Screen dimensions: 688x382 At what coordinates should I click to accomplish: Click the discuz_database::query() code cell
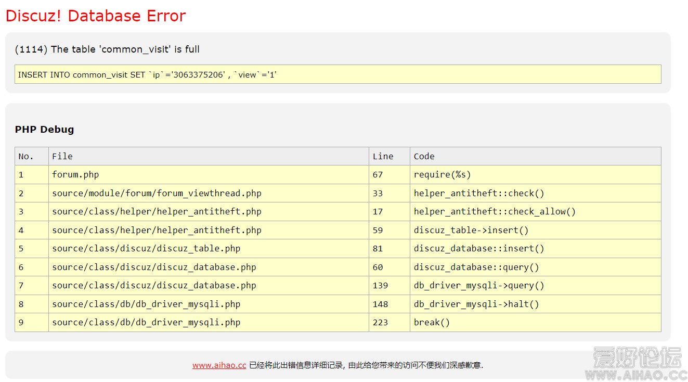pyautogui.click(x=476, y=267)
